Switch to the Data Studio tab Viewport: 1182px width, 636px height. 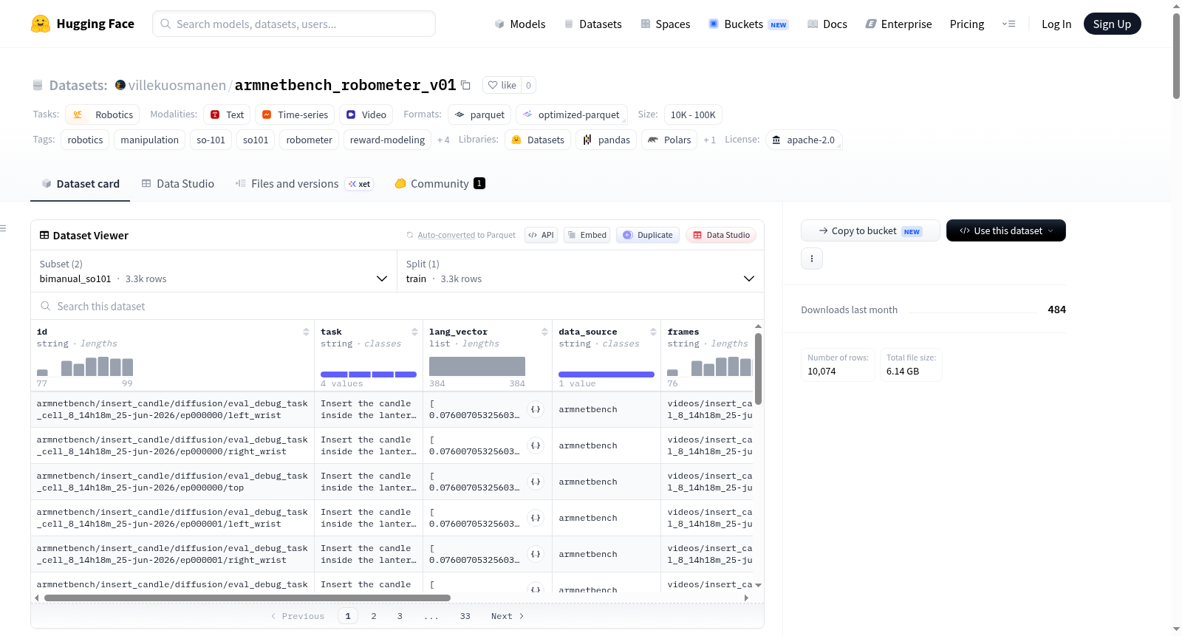pos(178,183)
